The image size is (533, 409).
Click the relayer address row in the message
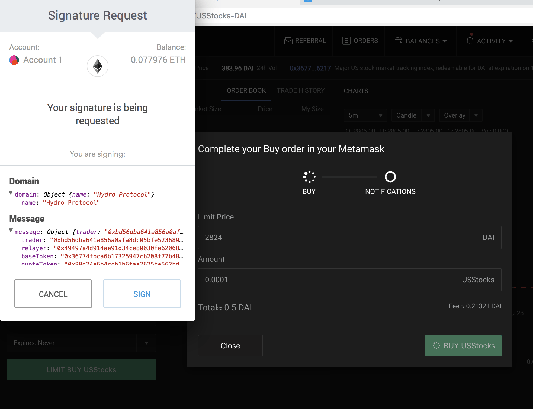tap(102, 248)
